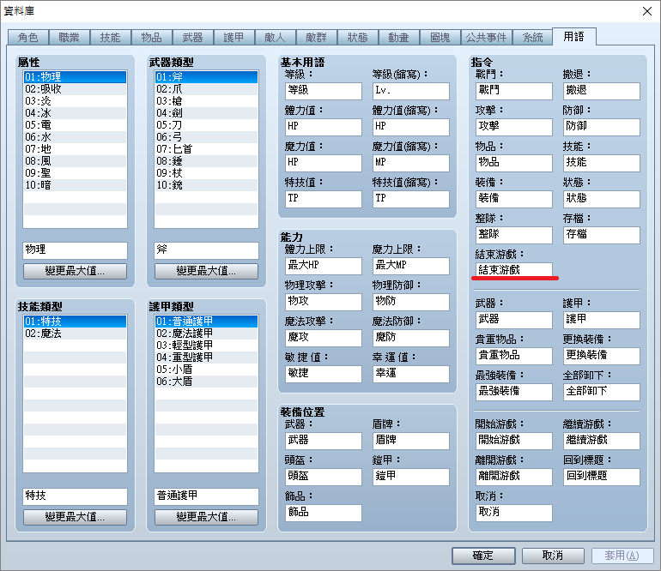Edit the 魔法防御 field 魔防

pyautogui.click(x=411, y=338)
